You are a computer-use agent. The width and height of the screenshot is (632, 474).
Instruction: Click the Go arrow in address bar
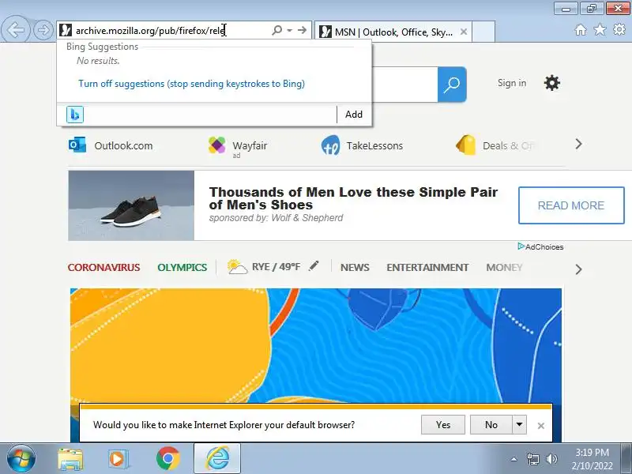pyautogui.click(x=302, y=30)
